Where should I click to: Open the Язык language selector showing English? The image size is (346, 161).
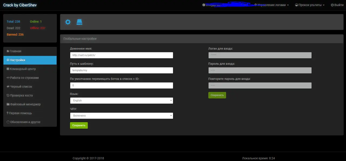121,100
